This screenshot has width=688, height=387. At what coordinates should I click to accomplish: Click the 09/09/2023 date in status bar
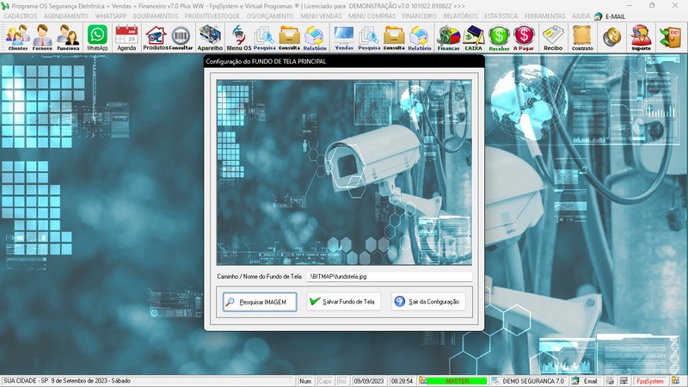click(369, 381)
